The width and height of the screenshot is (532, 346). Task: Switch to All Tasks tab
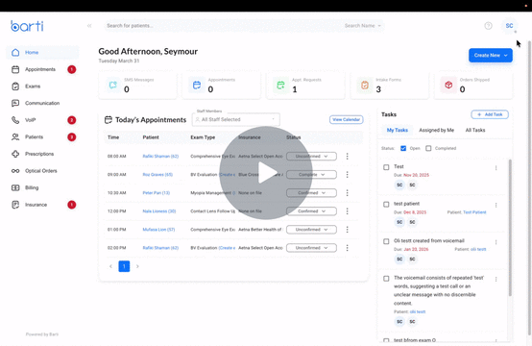pos(475,130)
